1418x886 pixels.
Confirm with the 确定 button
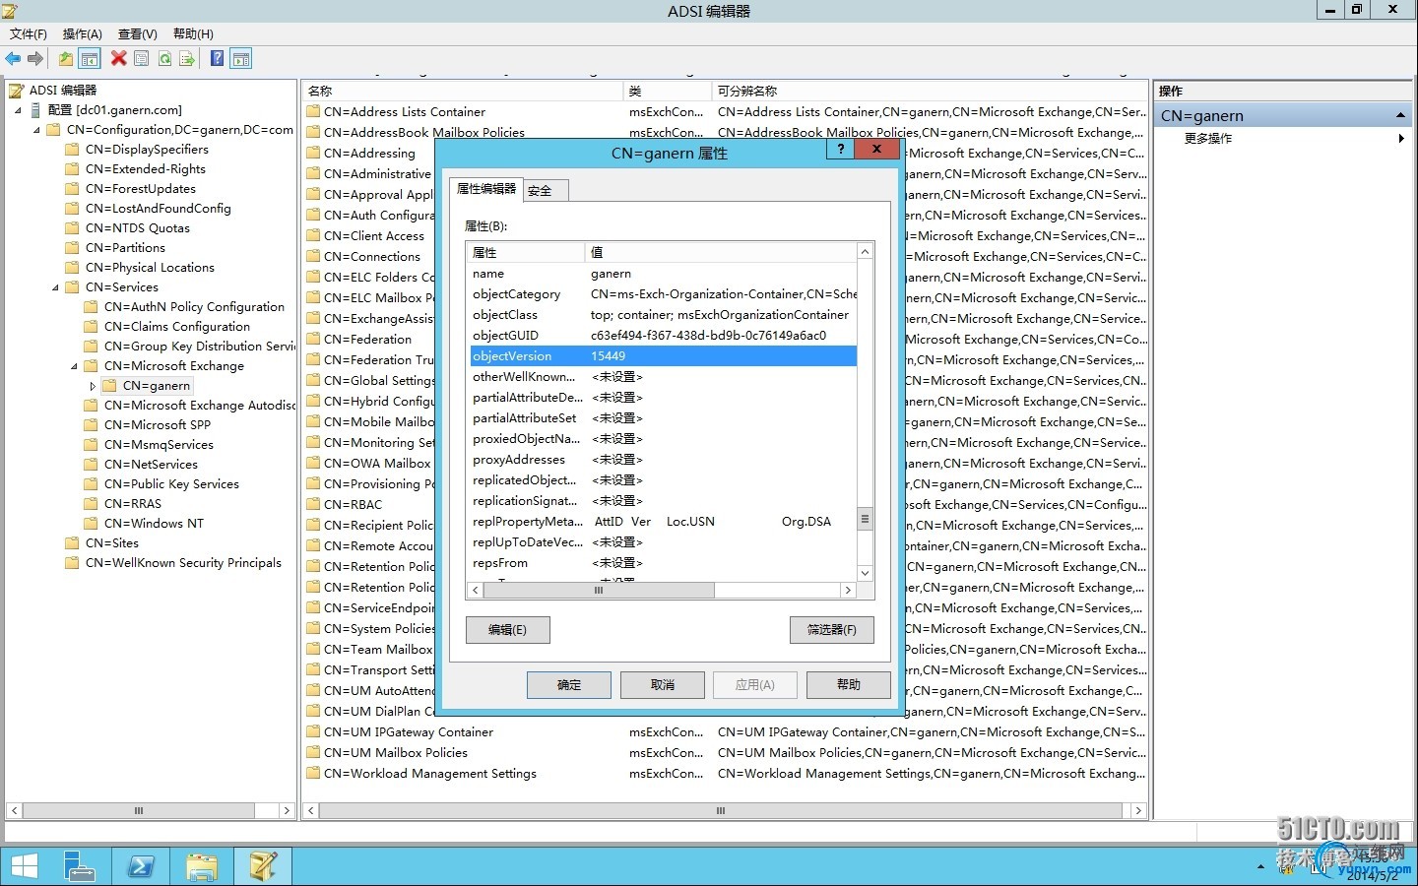[x=569, y=685]
